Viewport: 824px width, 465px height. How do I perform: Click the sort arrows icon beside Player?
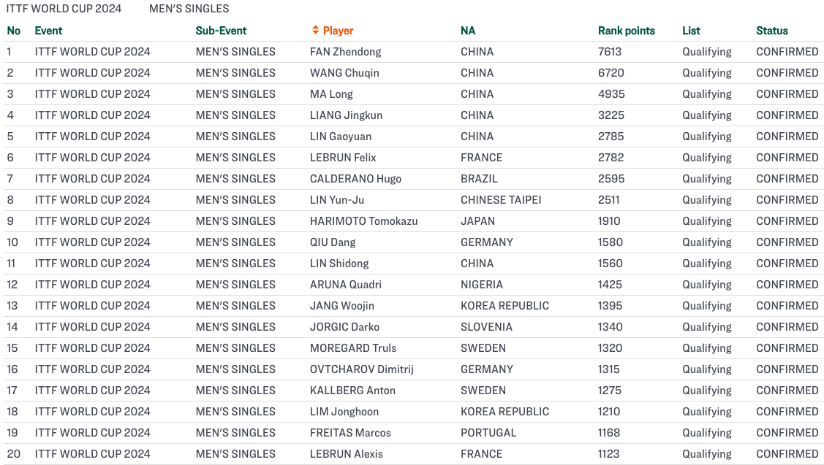point(315,30)
